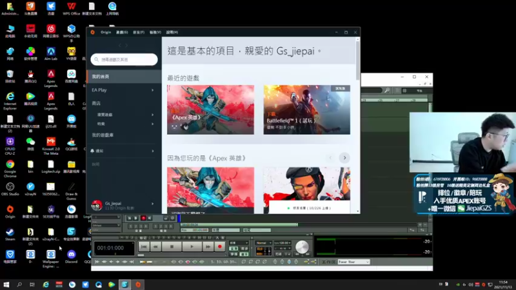Click system clock 11:54 in tray
This screenshot has height=290, width=516.
coord(503,282)
